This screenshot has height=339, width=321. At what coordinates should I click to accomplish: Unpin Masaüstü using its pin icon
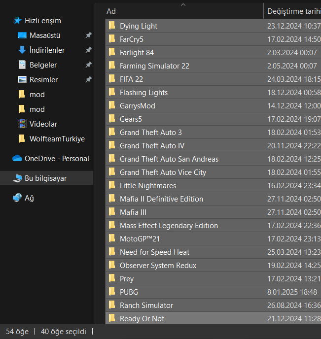(88, 35)
